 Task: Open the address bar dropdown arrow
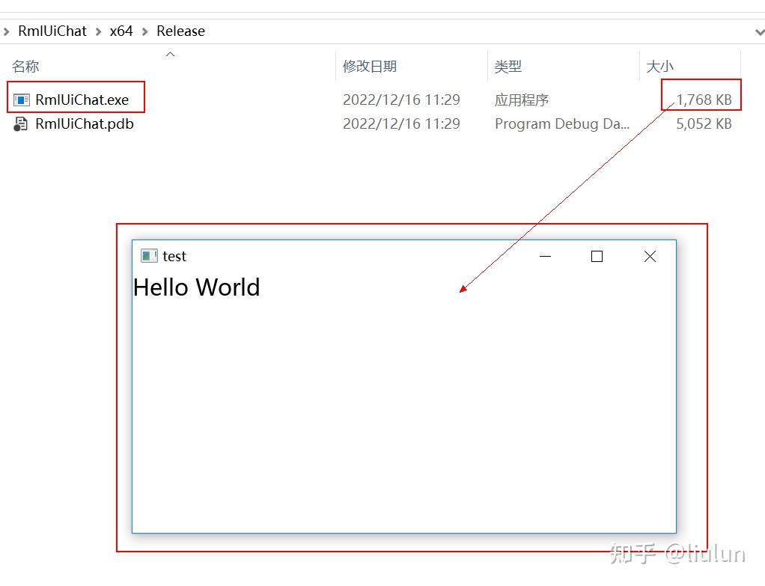760,31
